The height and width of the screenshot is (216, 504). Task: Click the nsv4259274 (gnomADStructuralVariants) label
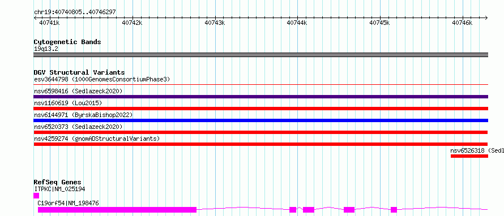97,139
